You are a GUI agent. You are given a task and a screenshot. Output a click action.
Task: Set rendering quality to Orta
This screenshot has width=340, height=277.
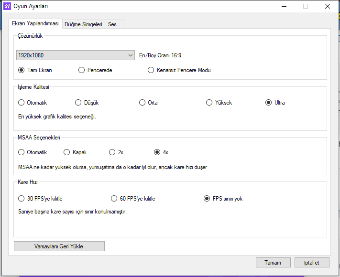click(x=143, y=103)
